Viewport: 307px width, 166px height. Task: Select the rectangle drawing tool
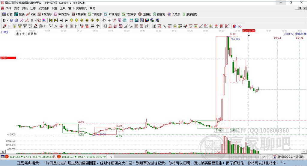105,26
